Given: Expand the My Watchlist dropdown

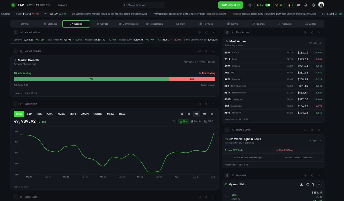Looking at the screenshot, I should [x=238, y=184].
